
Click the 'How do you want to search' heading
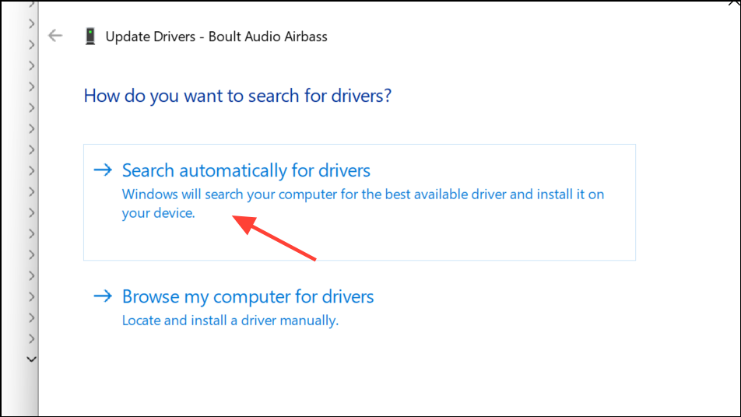point(237,96)
